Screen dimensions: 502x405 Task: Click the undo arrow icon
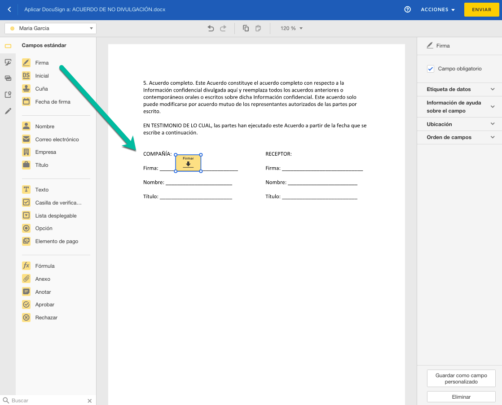click(x=211, y=28)
